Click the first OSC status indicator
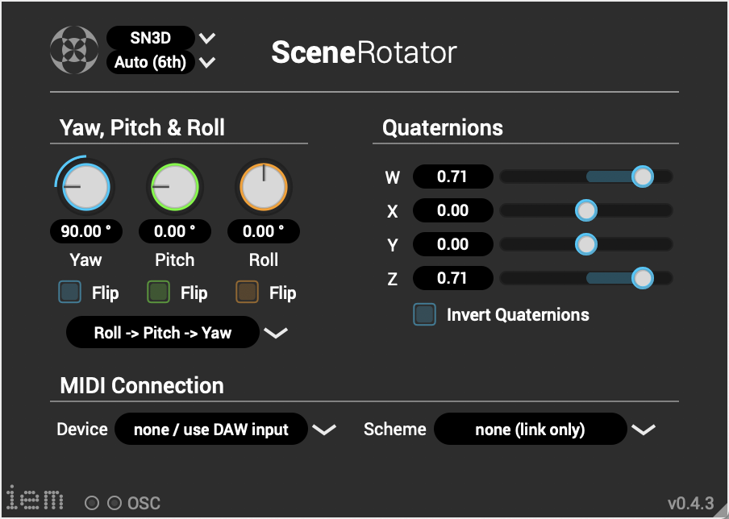Image resolution: width=729 pixels, height=519 pixels. coord(93,504)
